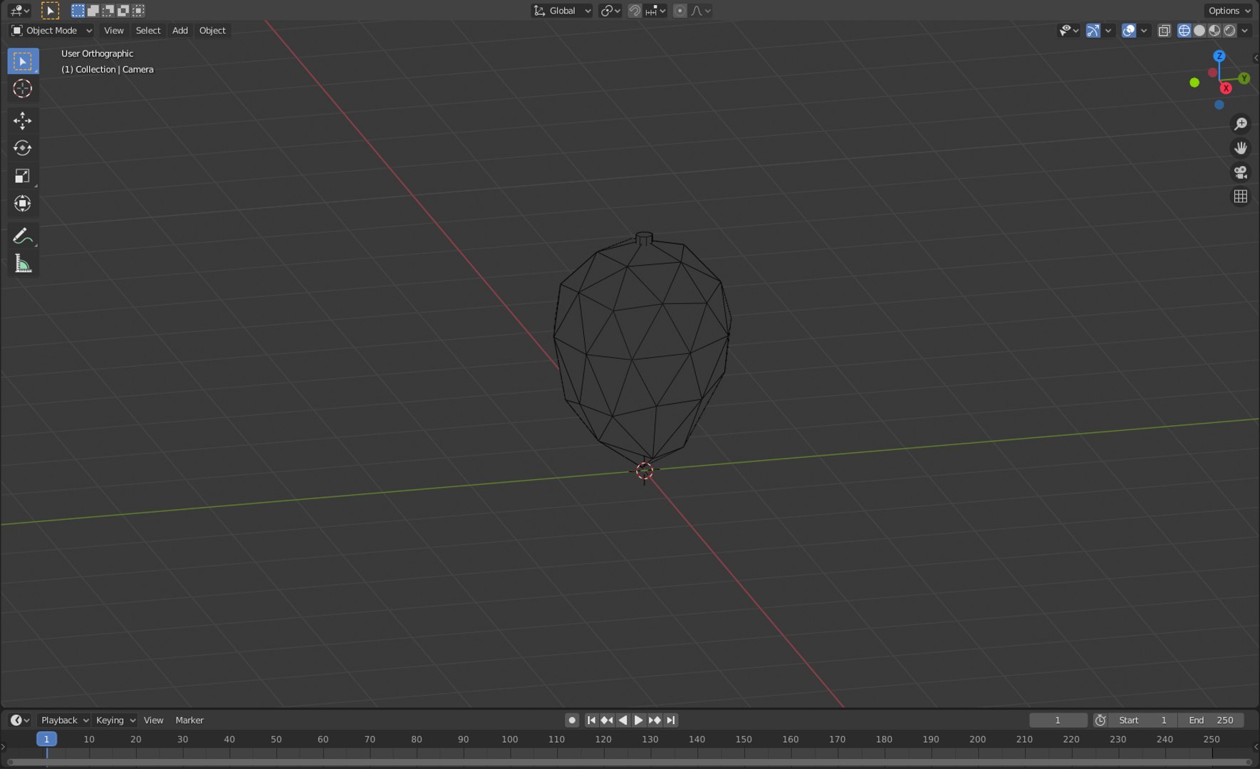
Task: Toggle the camera view icon
Action: (x=1241, y=172)
